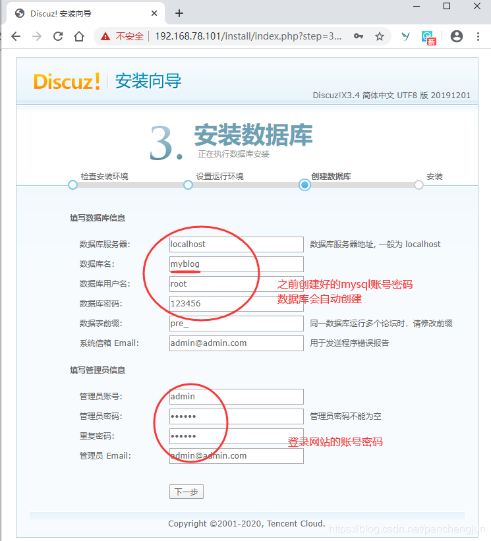
Task: Click the 创建数据库 active step circle
Action: [304, 185]
